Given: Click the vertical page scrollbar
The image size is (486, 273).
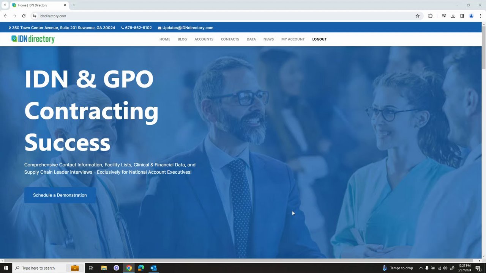Looking at the screenshot, I should coord(484,47).
